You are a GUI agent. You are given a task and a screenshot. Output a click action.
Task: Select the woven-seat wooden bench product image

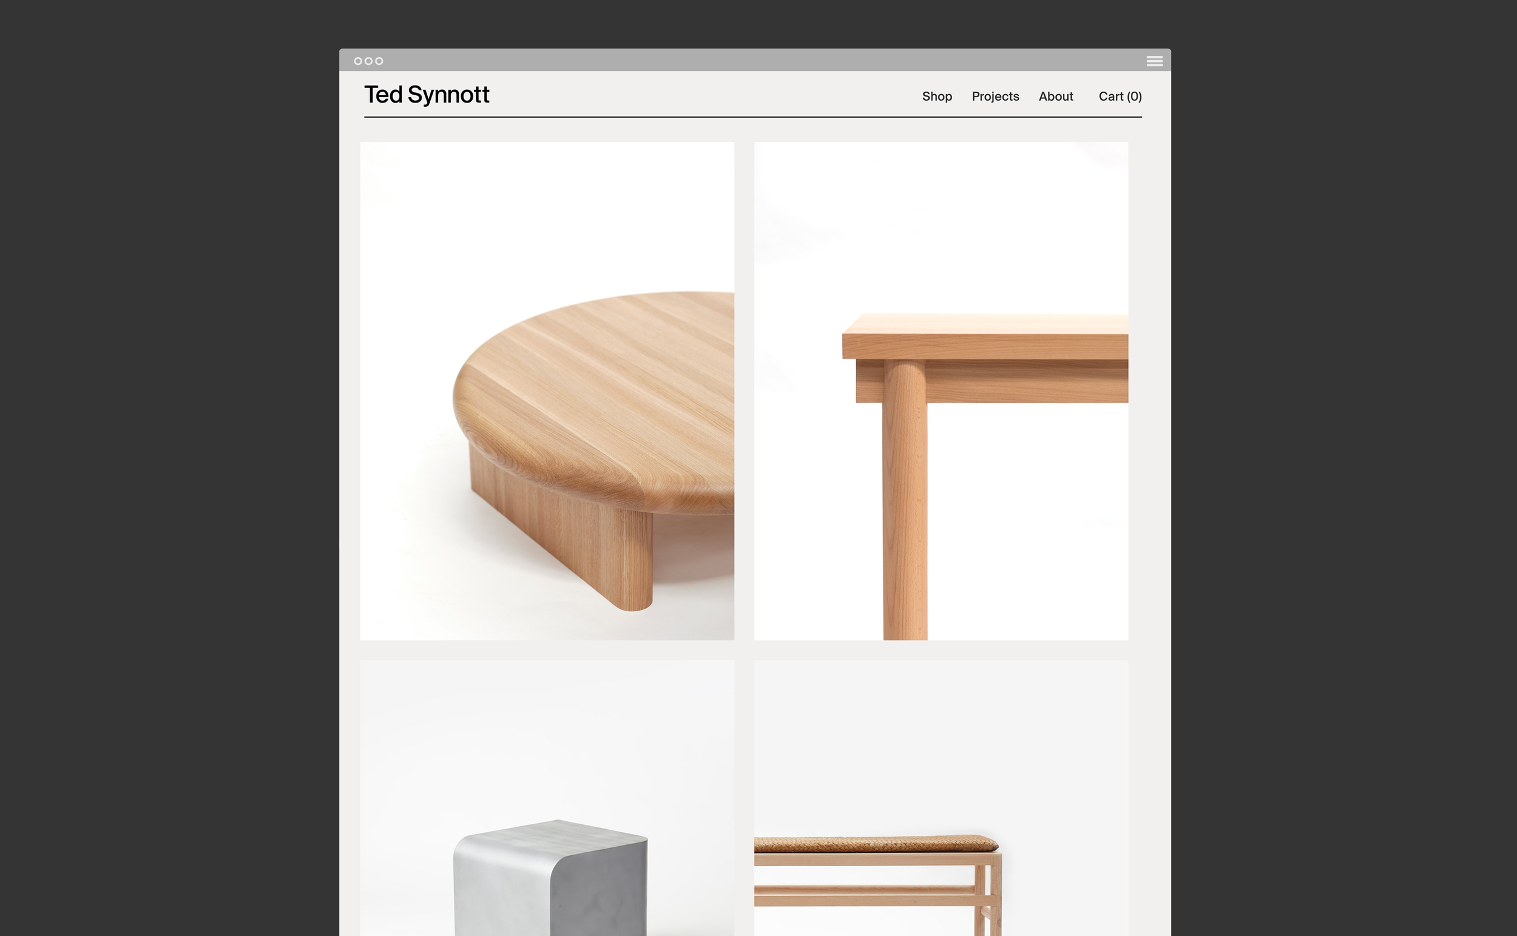point(941,798)
